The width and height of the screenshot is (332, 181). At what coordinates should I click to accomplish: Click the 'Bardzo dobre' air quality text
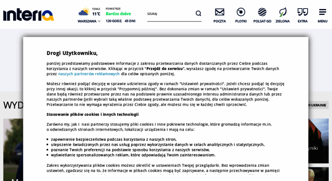118,14
